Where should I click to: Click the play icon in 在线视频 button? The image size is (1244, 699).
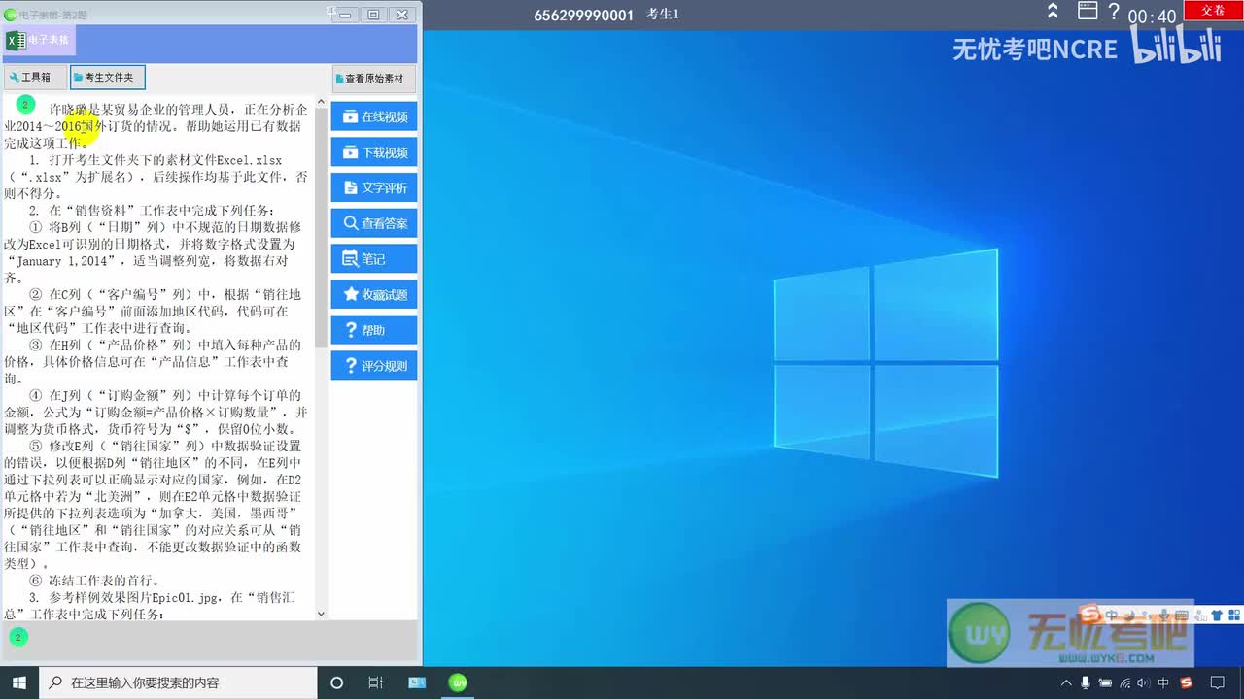tap(350, 116)
